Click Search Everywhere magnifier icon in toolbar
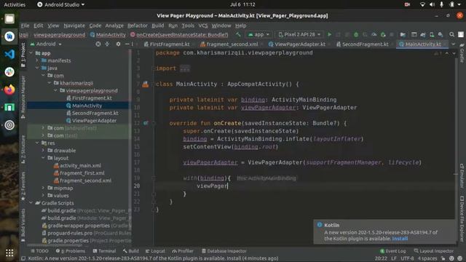This screenshot has height=262, width=466. (x=451, y=34)
